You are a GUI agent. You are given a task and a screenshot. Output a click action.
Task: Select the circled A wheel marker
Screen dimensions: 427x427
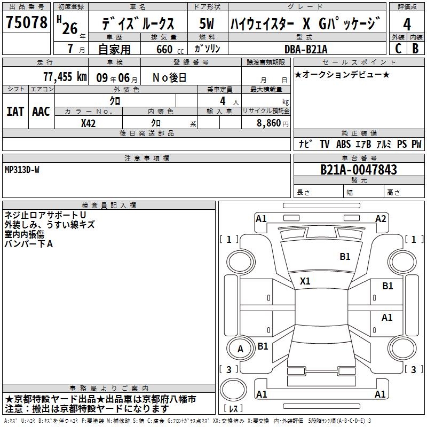(x=240, y=349)
